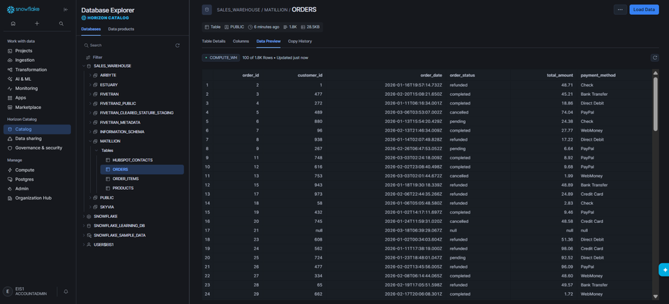Open Marketplace section
This screenshot has height=304, width=669.
click(x=28, y=107)
